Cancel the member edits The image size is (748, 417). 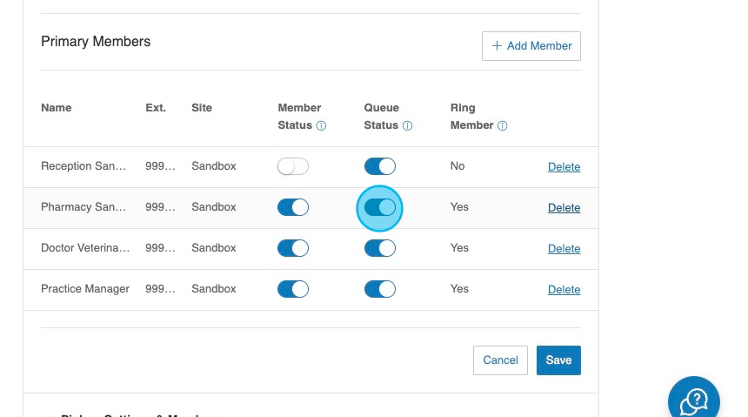pyautogui.click(x=500, y=360)
